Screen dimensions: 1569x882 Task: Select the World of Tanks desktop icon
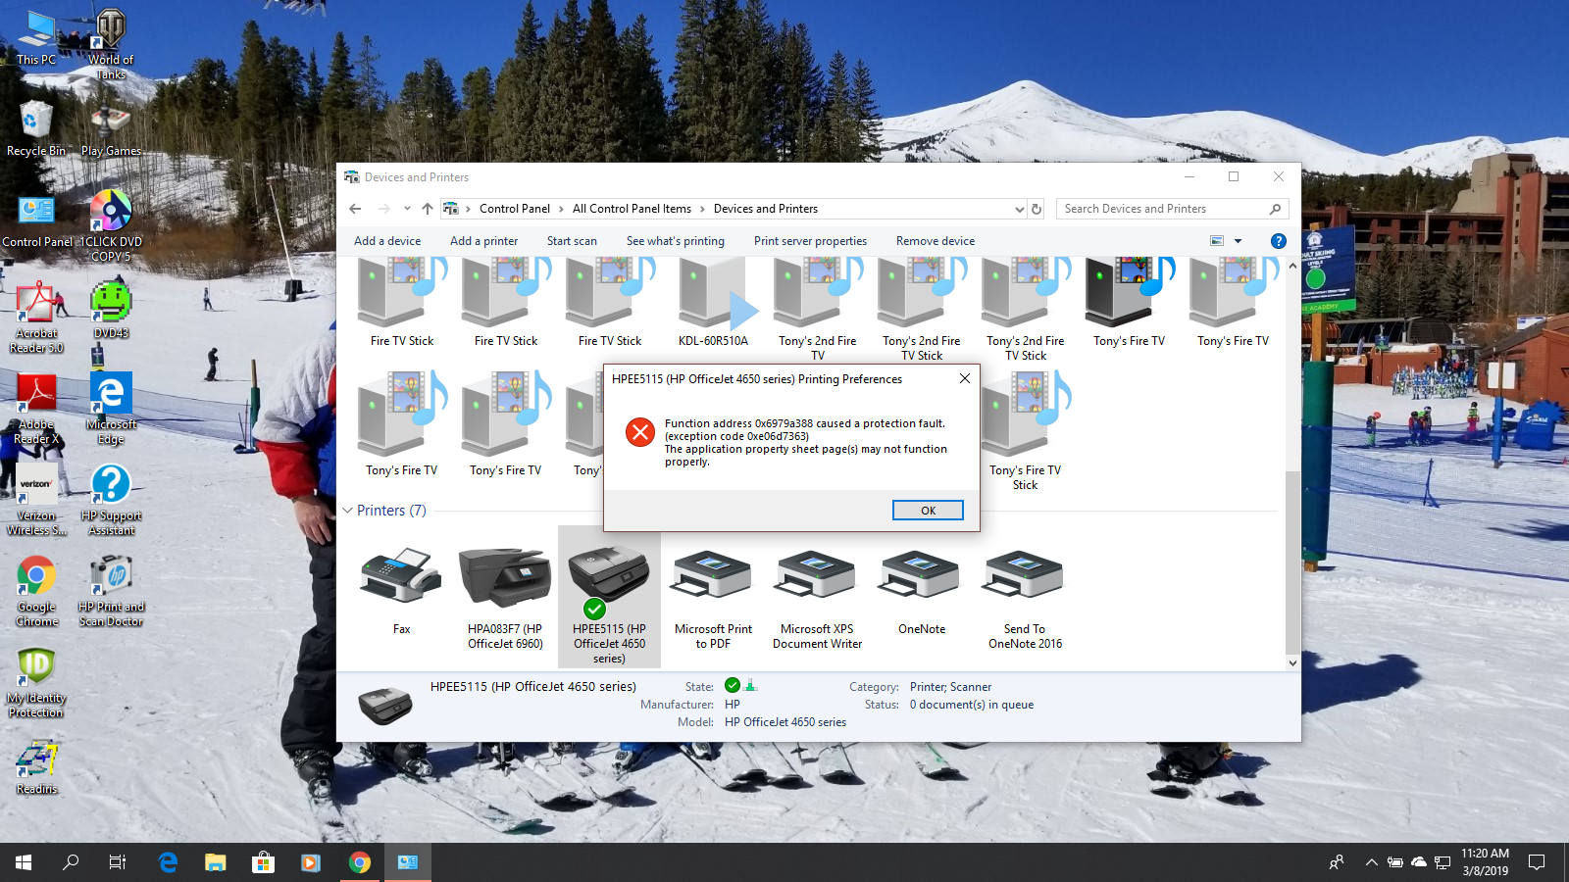(x=111, y=44)
